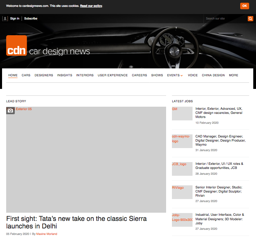Image resolution: width=256 pixels, height=238 pixels.
Task: Dismiss cookie notice with OK button
Action: pos(244,6)
